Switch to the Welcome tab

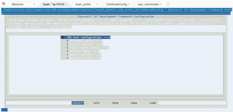click(17, 4)
